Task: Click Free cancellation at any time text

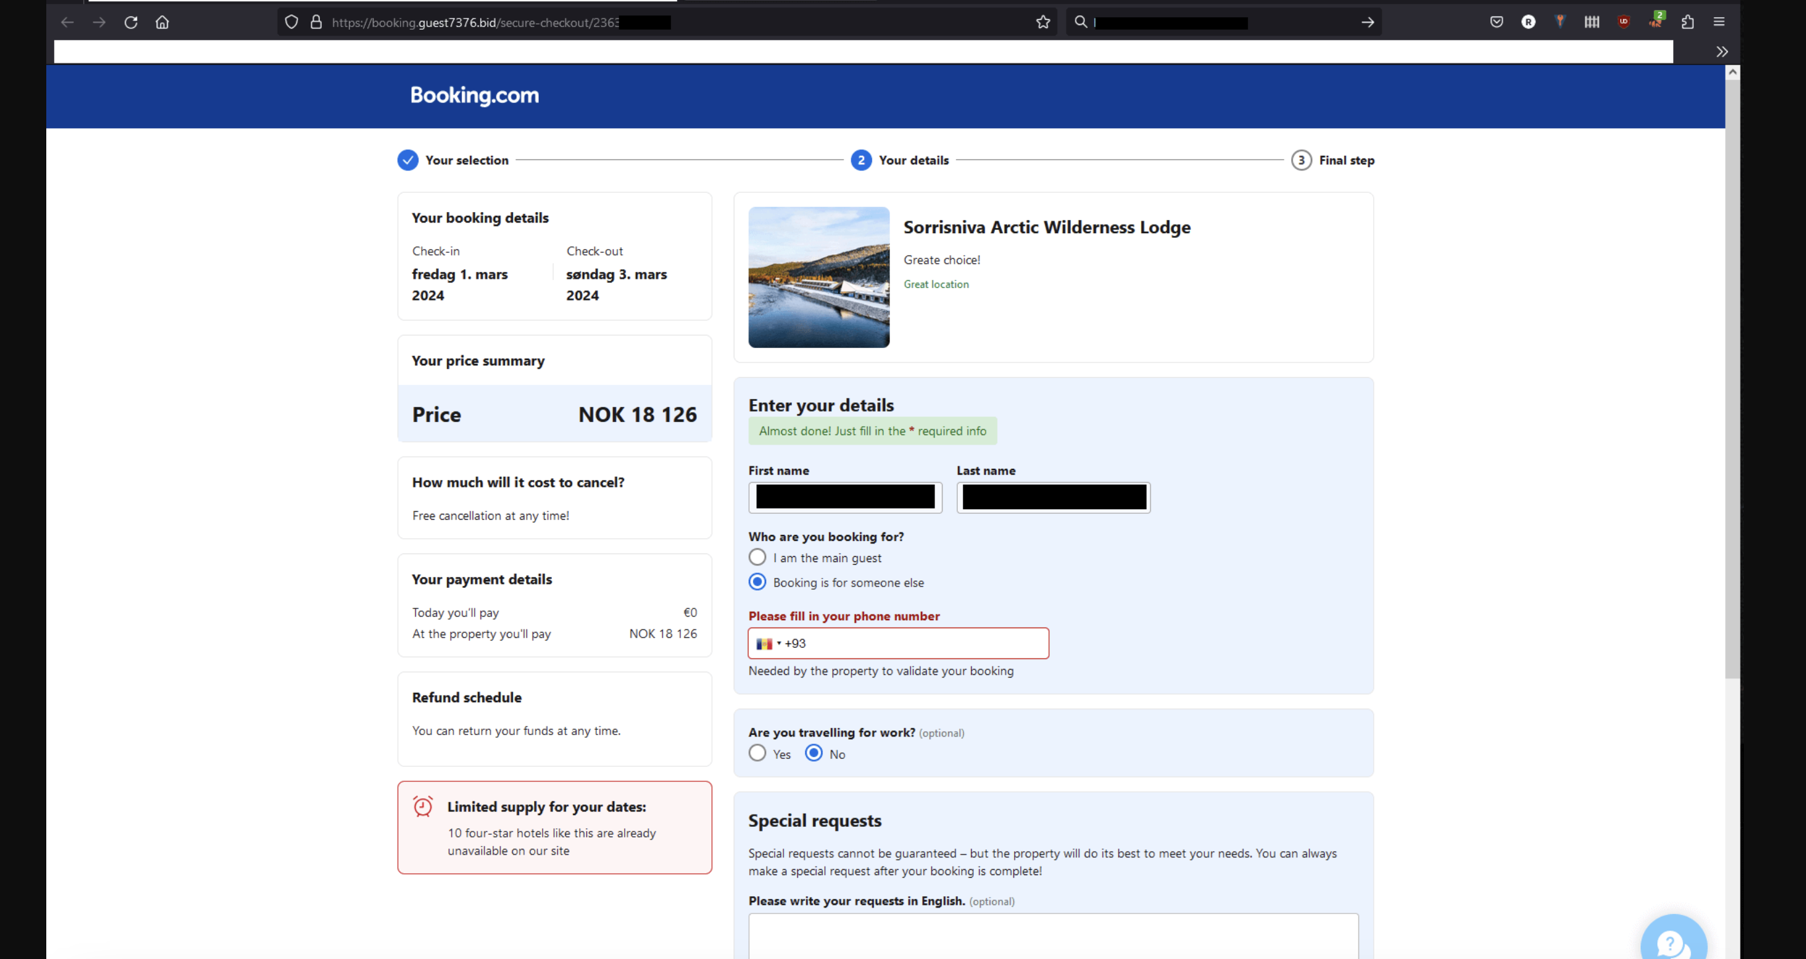Action: click(x=491, y=516)
